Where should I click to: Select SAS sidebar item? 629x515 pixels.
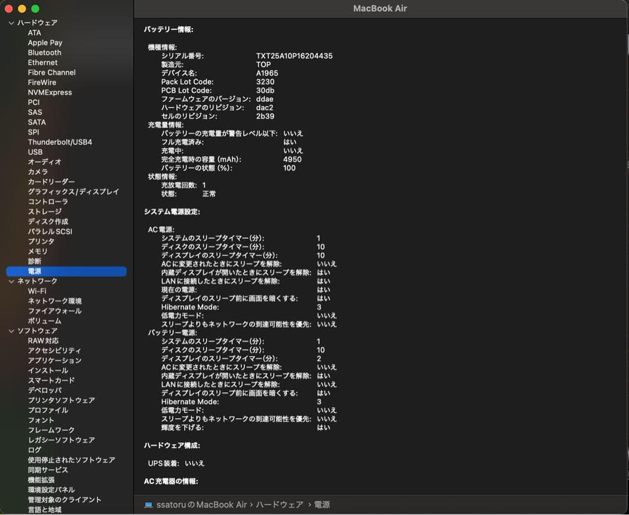[35, 112]
